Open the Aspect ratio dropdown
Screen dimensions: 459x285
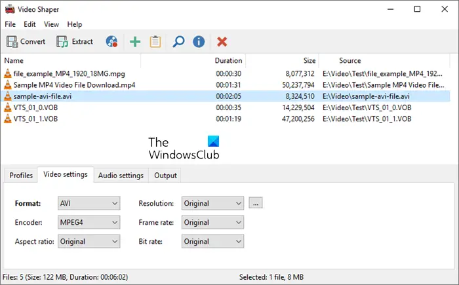click(x=89, y=241)
